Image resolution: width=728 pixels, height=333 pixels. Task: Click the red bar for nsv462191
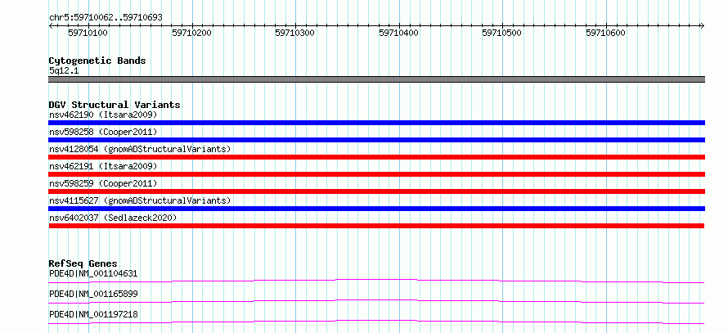pyautogui.click(x=376, y=174)
